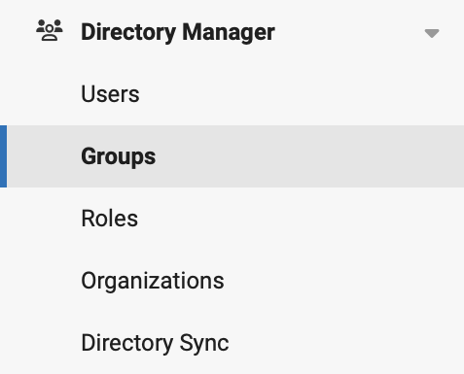The image size is (464, 374).
Task: Choose the Roles submenu entry
Action: click(110, 219)
